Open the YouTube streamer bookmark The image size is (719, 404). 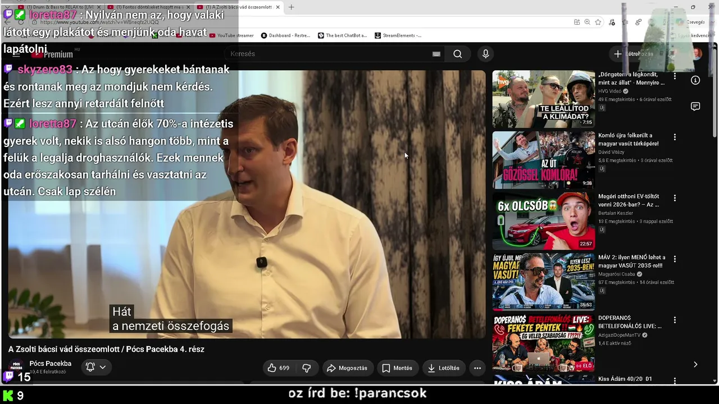pos(231,35)
